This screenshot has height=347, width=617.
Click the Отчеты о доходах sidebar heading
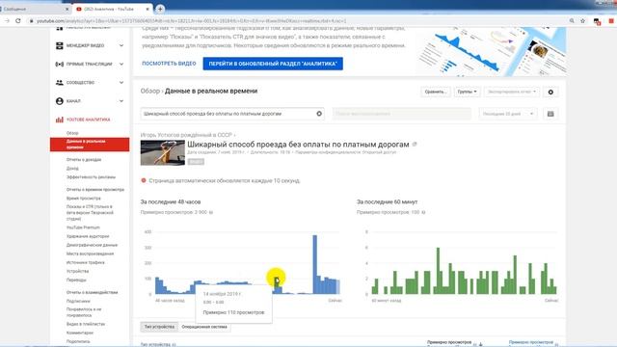(84, 160)
